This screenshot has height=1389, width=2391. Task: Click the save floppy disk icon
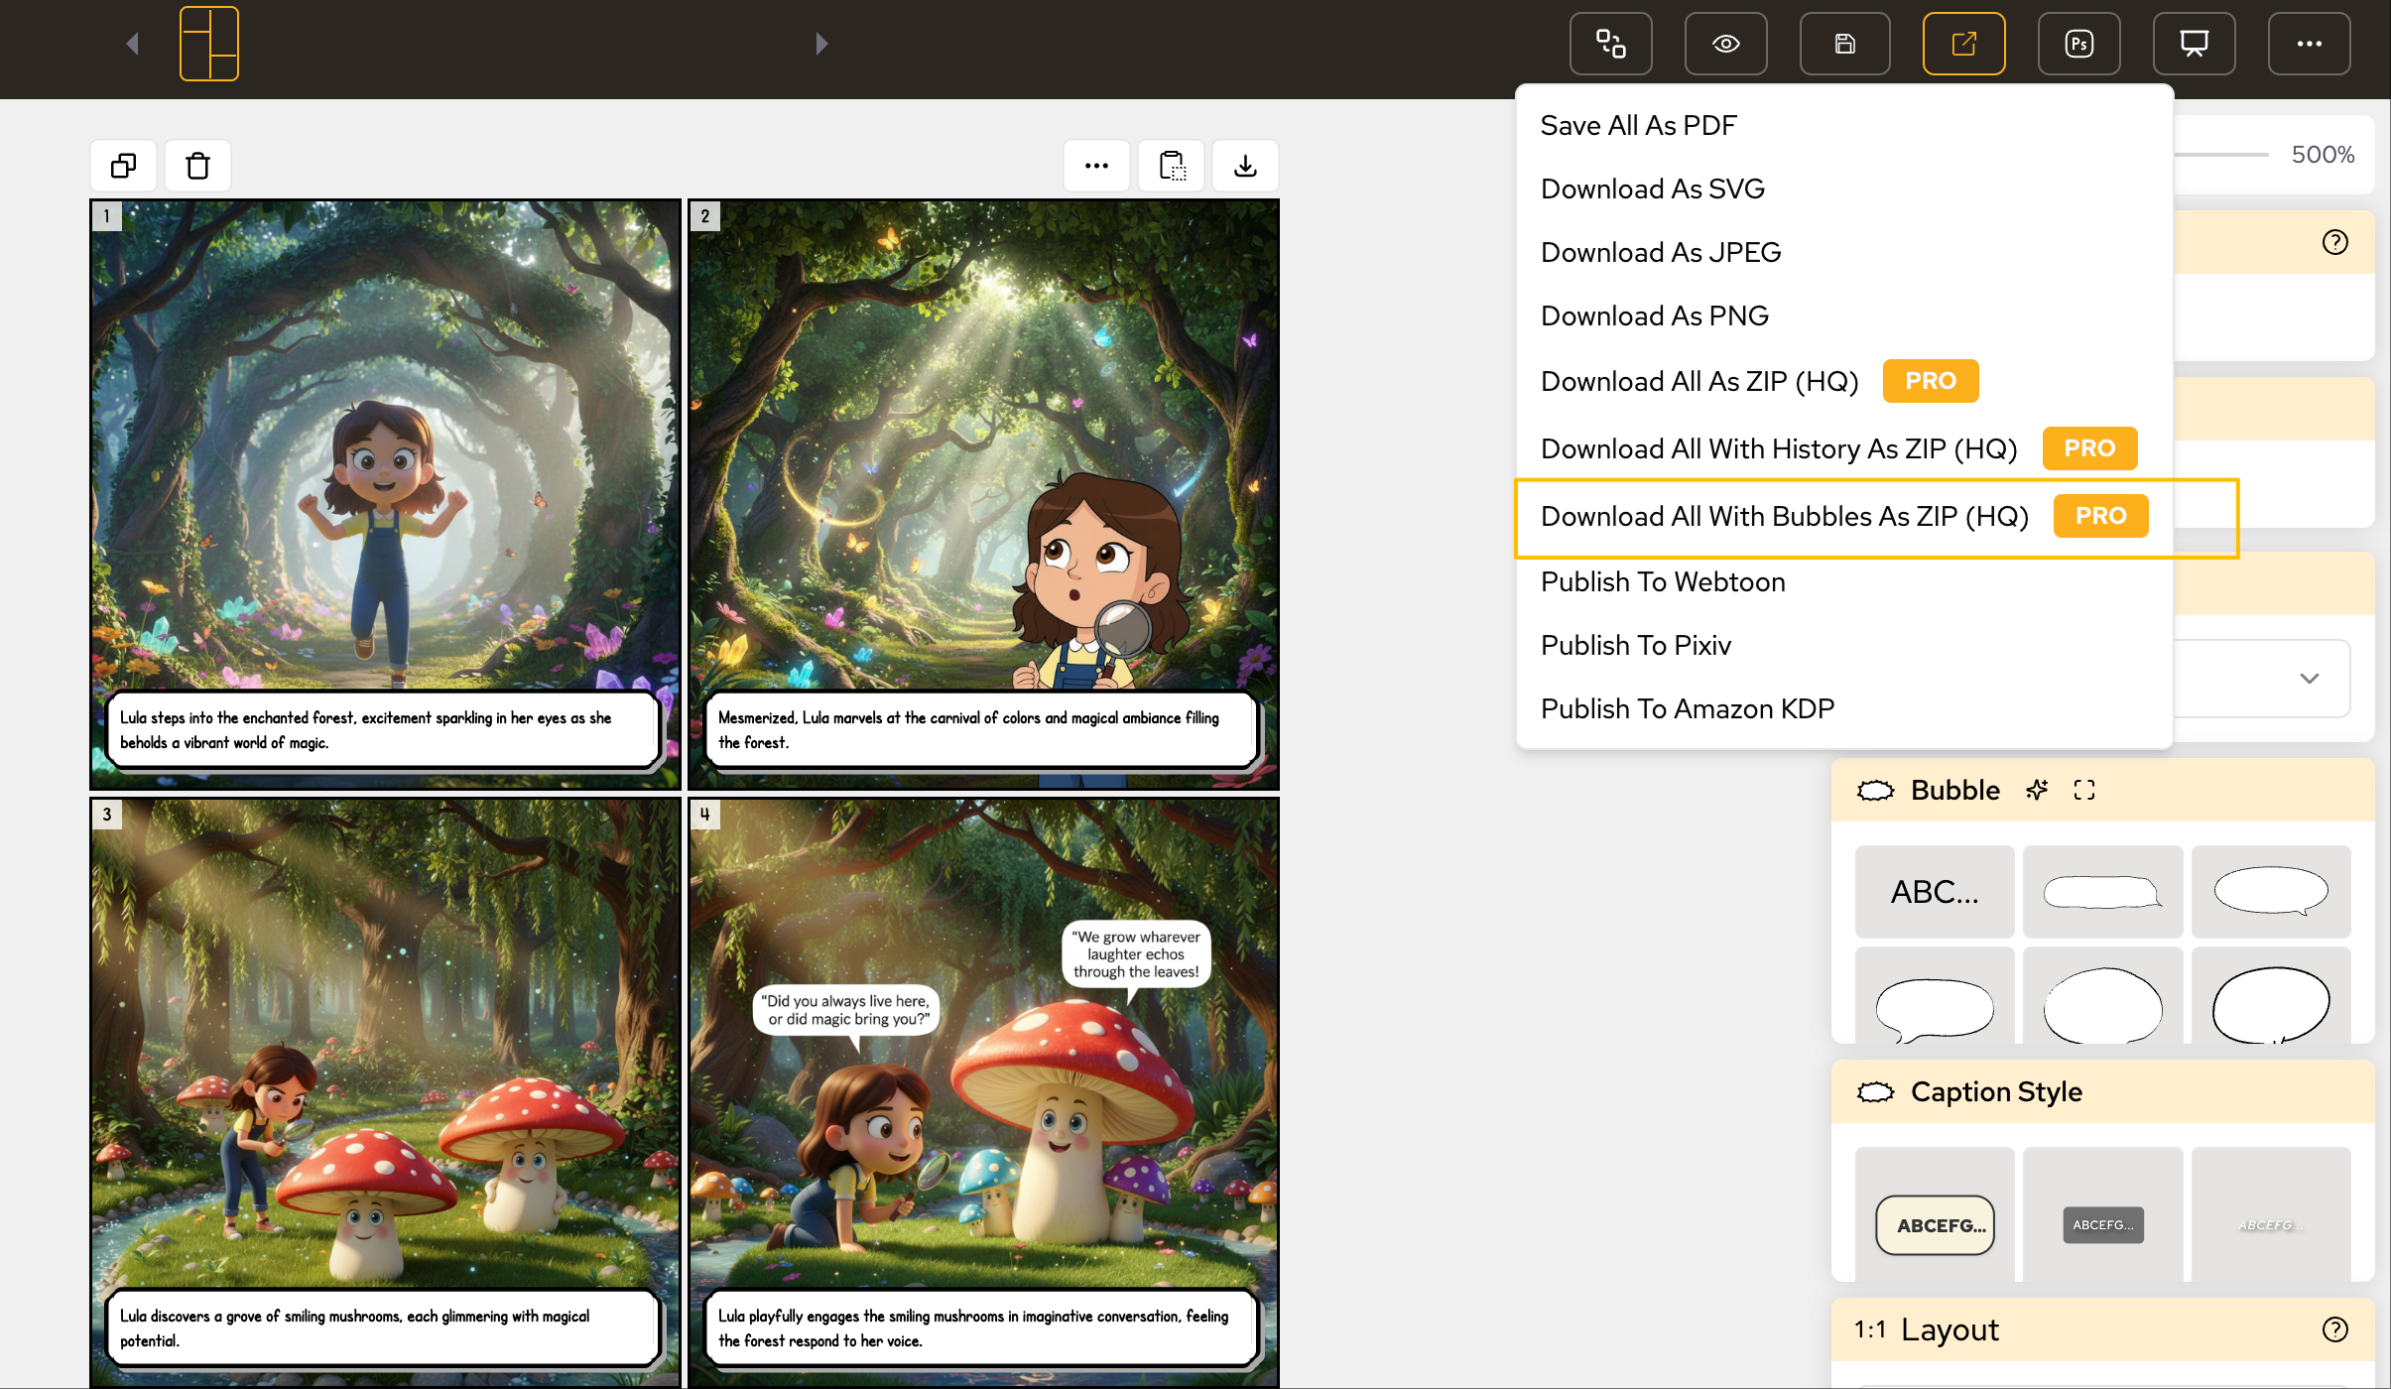(1844, 44)
